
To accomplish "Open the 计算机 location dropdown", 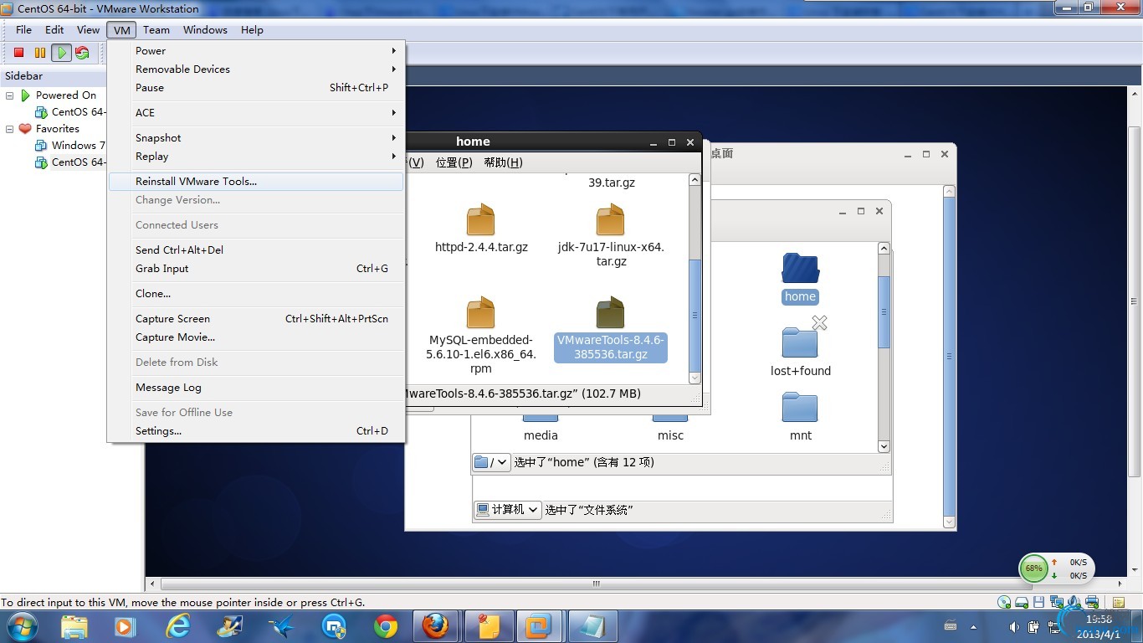I will pyautogui.click(x=507, y=509).
